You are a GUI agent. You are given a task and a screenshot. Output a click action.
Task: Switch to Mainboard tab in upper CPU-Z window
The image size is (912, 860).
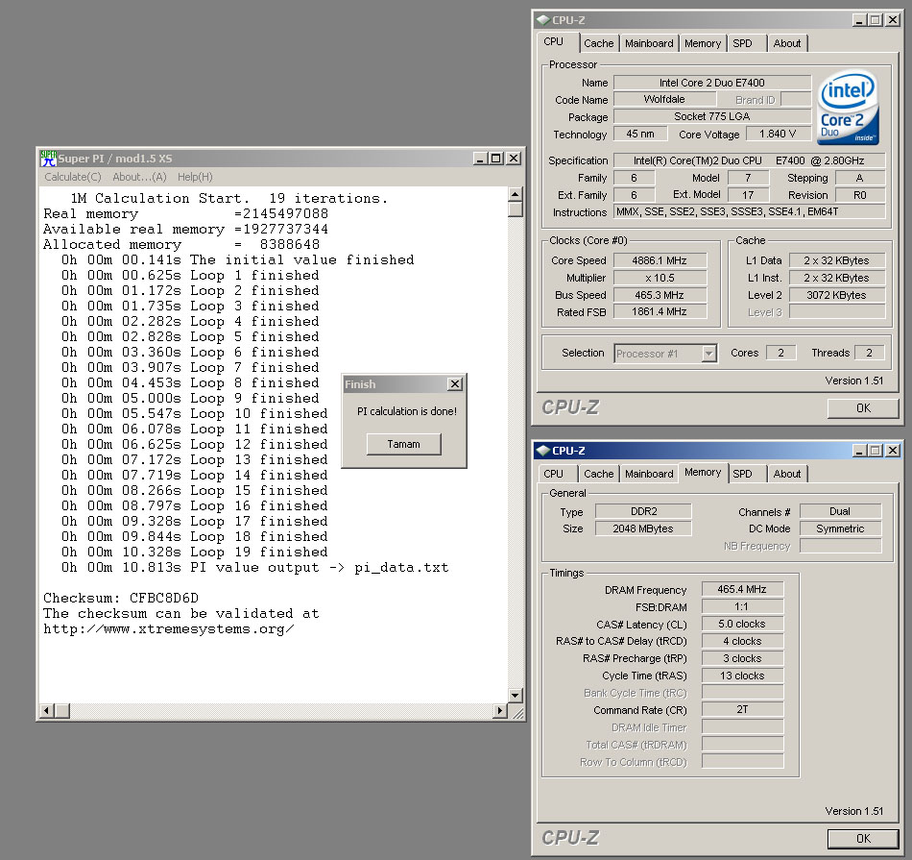pos(649,43)
